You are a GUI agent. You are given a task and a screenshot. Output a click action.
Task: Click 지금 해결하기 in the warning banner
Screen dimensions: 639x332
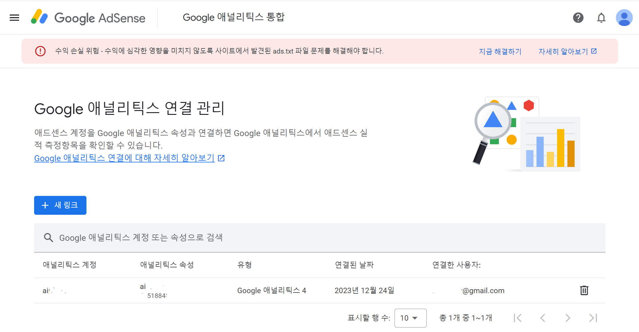500,51
